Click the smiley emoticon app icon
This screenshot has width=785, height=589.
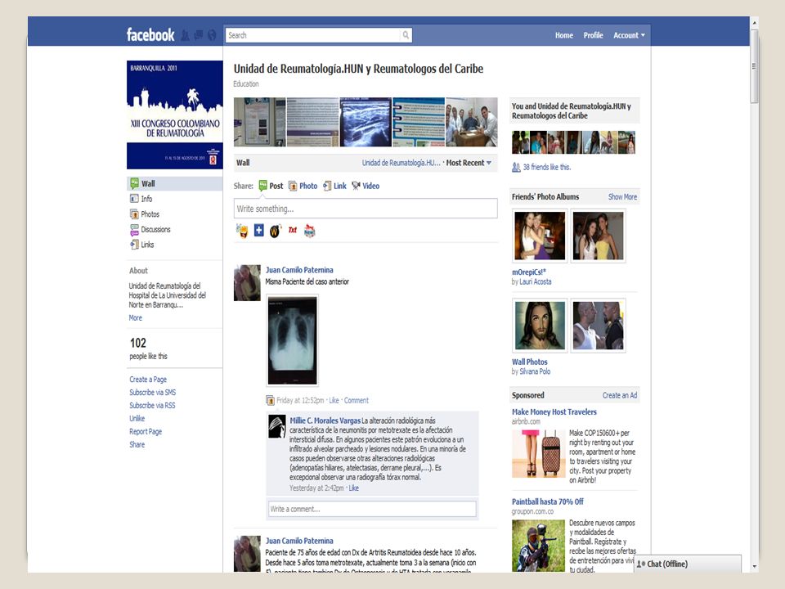click(243, 231)
